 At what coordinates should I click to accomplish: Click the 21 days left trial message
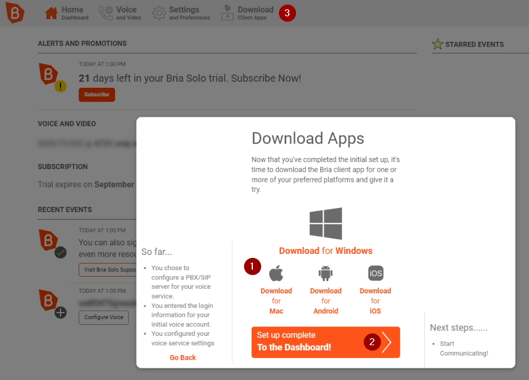(190, 78)
